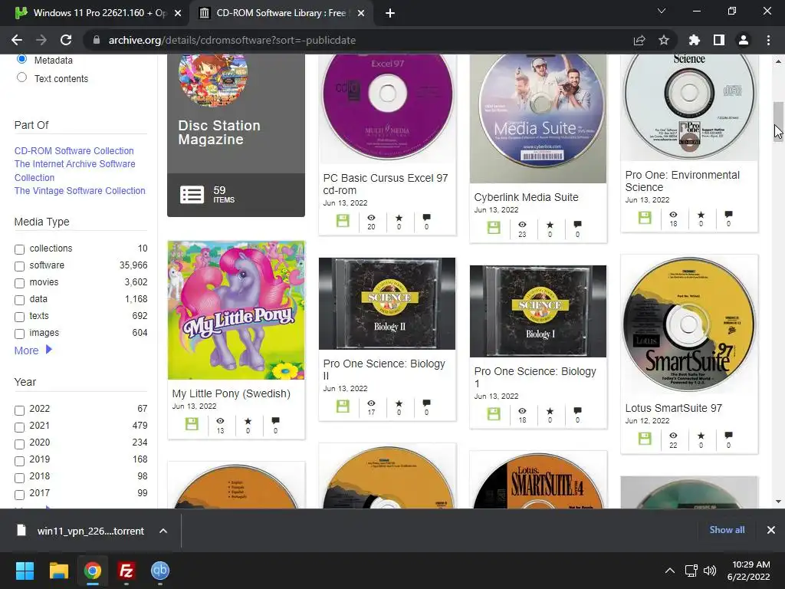The width and height of the screenshot is (785, 589).
Task: Click the padlock site info icon
Action: click(x=97, y=40)
